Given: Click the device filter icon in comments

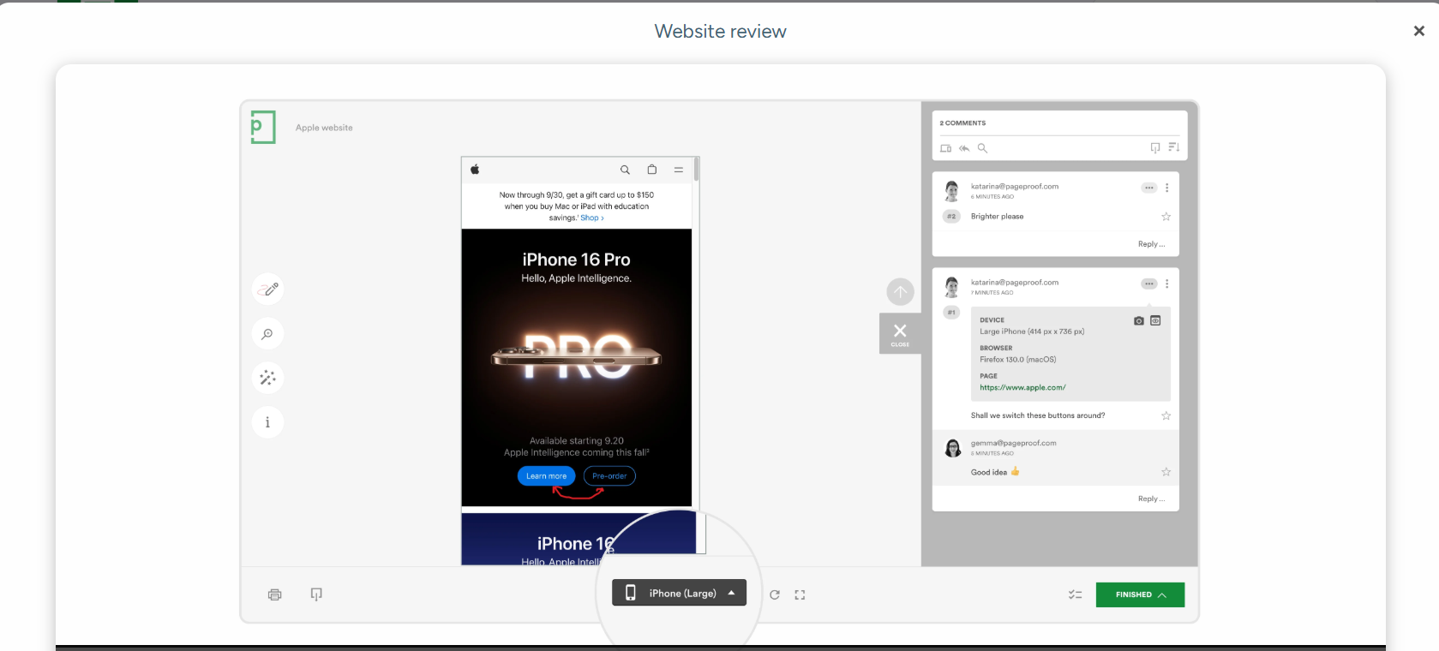Looking at the screenshot, I should pyautogui.click(x=945, y=148).
